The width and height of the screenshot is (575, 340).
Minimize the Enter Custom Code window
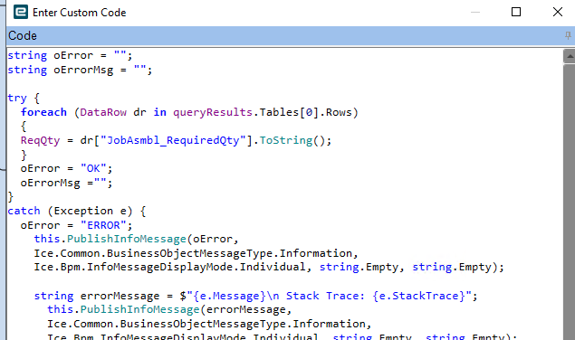(475, 12)
